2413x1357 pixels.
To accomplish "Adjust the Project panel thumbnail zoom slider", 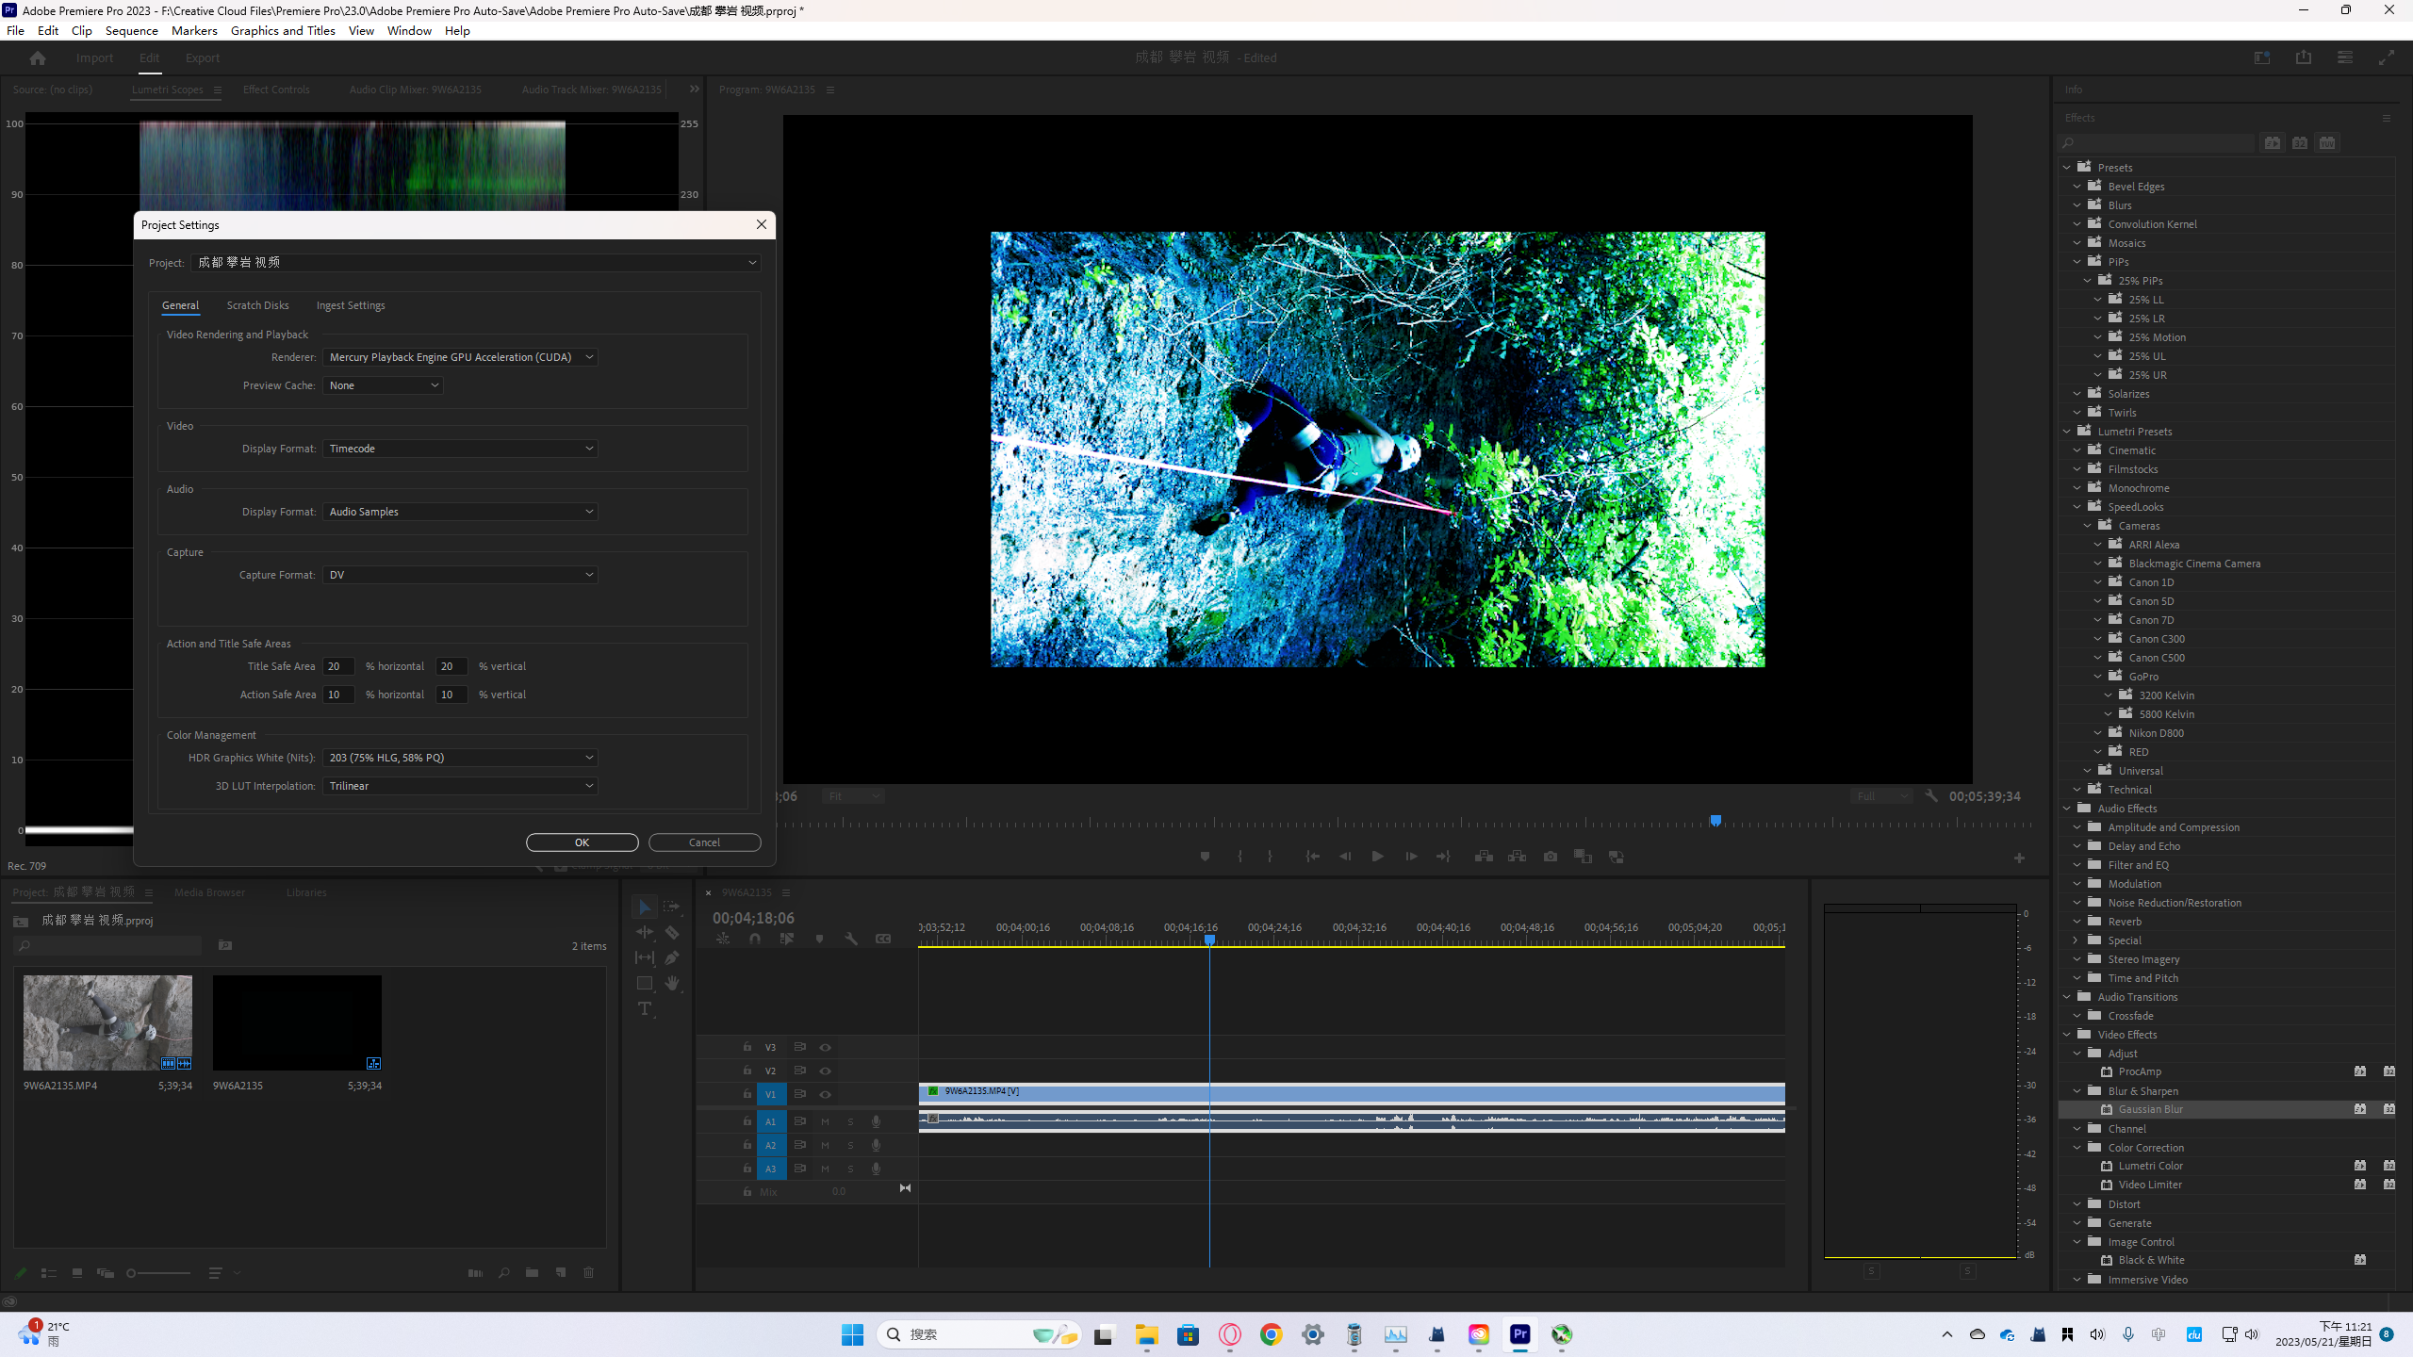I will [x=132, y=1273].
